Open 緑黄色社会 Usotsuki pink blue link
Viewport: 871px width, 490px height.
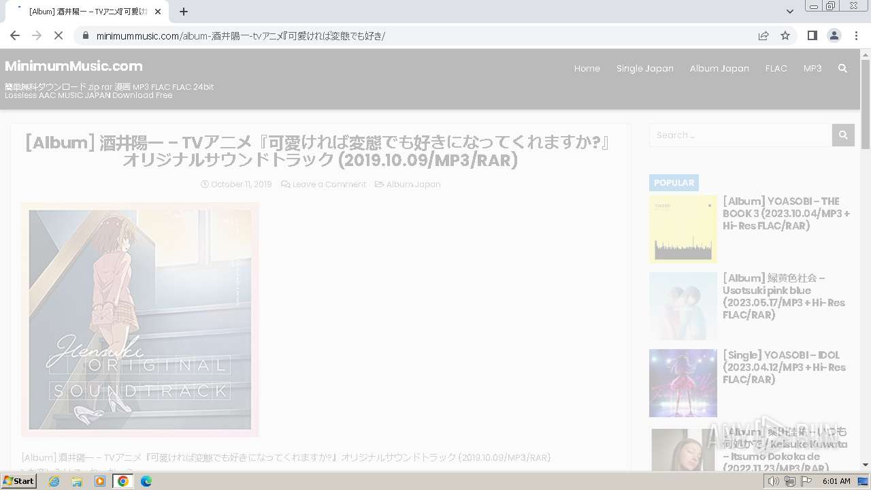tap(784, 296)
